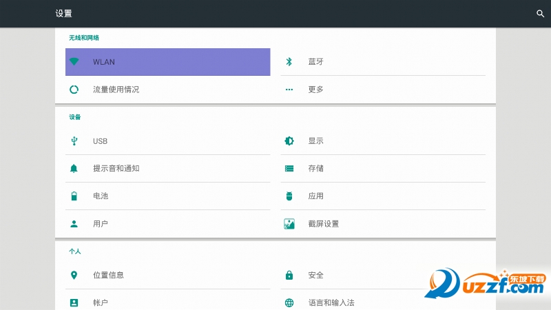The width and height of the screenshot is (551, 310).
Task: Click the location pin icon
Action: click(74, 276)
